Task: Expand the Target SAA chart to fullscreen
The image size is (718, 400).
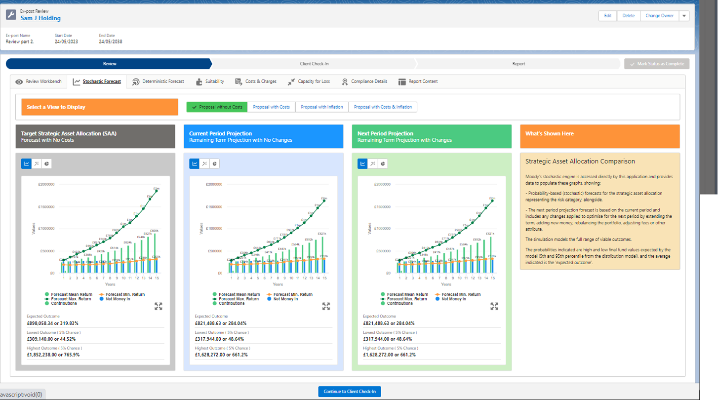Action: [158, 306]
